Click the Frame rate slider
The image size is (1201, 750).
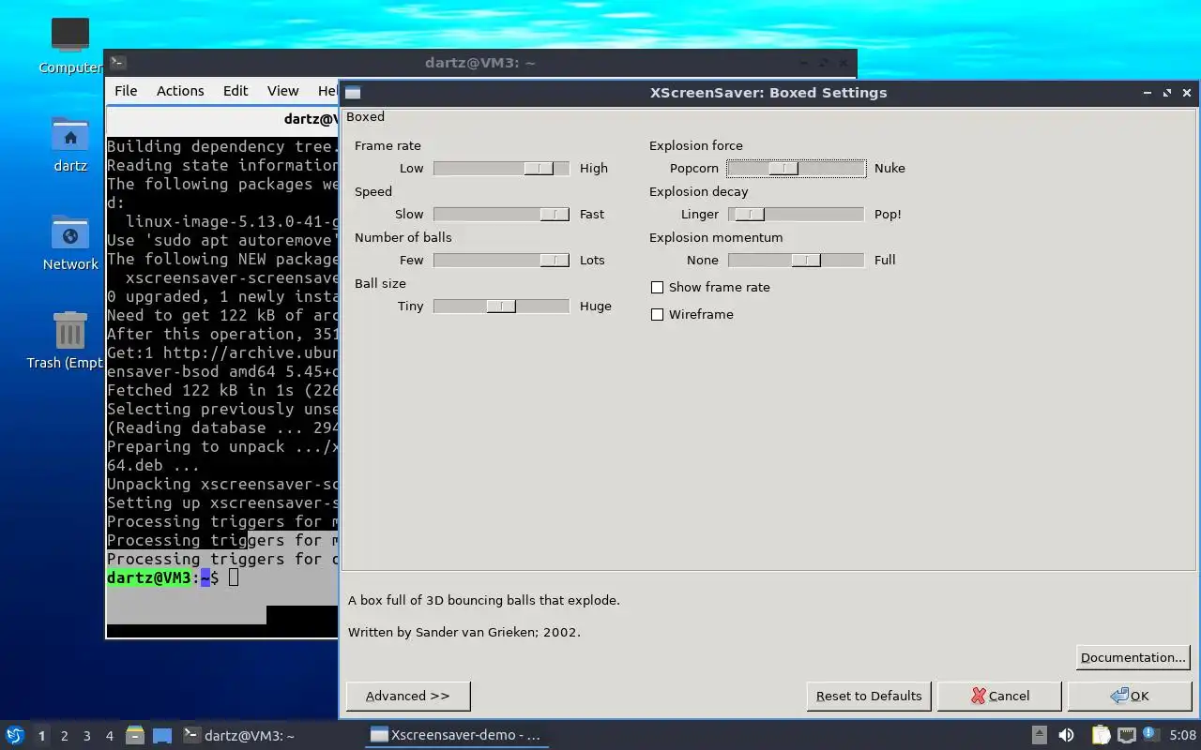click(501, 169)
